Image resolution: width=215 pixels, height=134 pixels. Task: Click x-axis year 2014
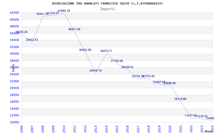pyautogui.click(x=106, y=129)
